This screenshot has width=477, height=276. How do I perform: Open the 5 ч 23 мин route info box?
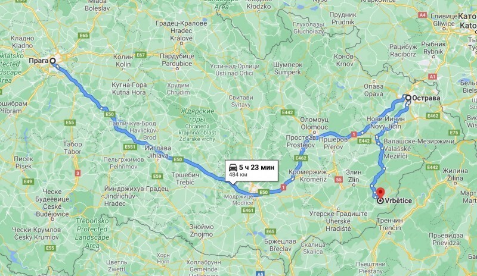click(x=252, y=170)
